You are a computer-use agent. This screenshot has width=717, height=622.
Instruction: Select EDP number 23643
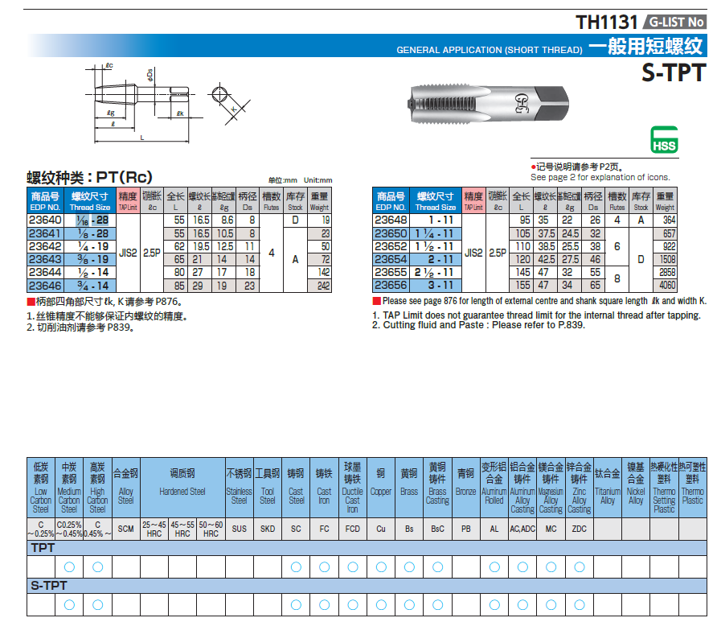pos(45,259)
